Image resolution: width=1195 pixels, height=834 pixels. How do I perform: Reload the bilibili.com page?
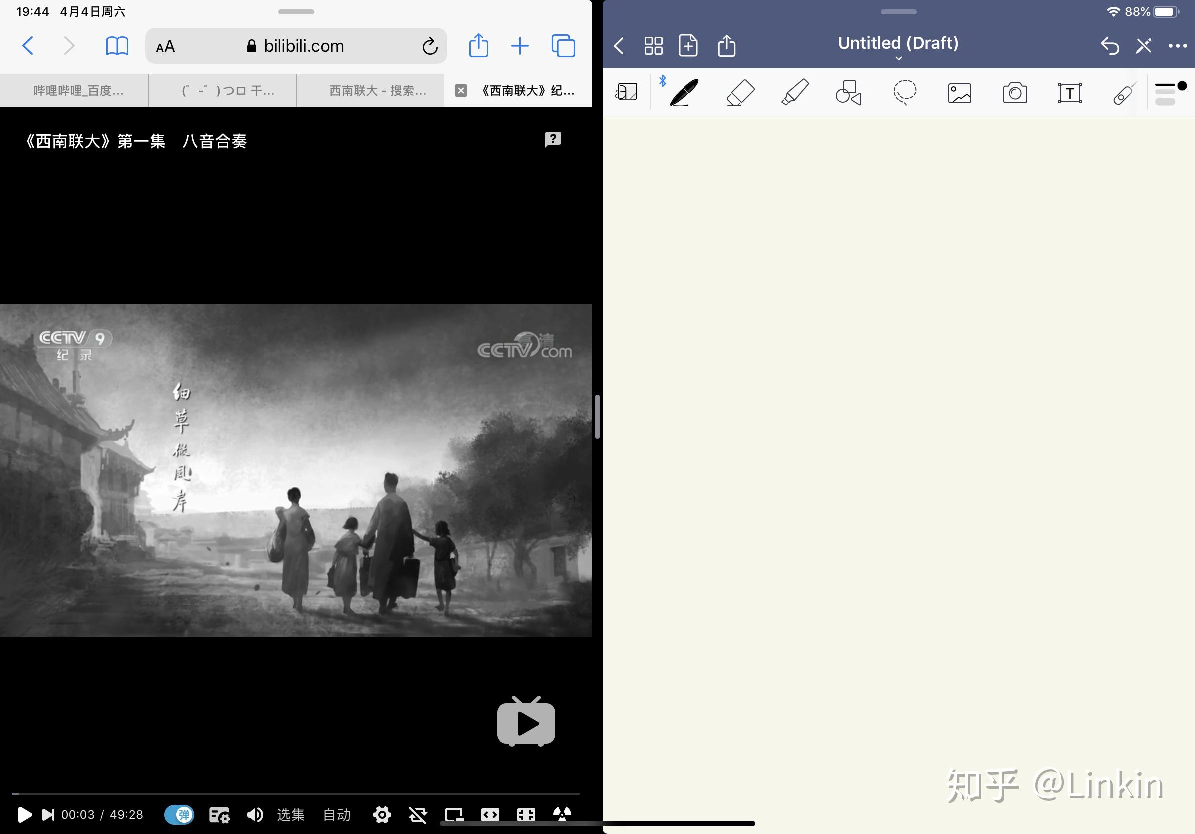pyautogui.click(x=430, y=46)
